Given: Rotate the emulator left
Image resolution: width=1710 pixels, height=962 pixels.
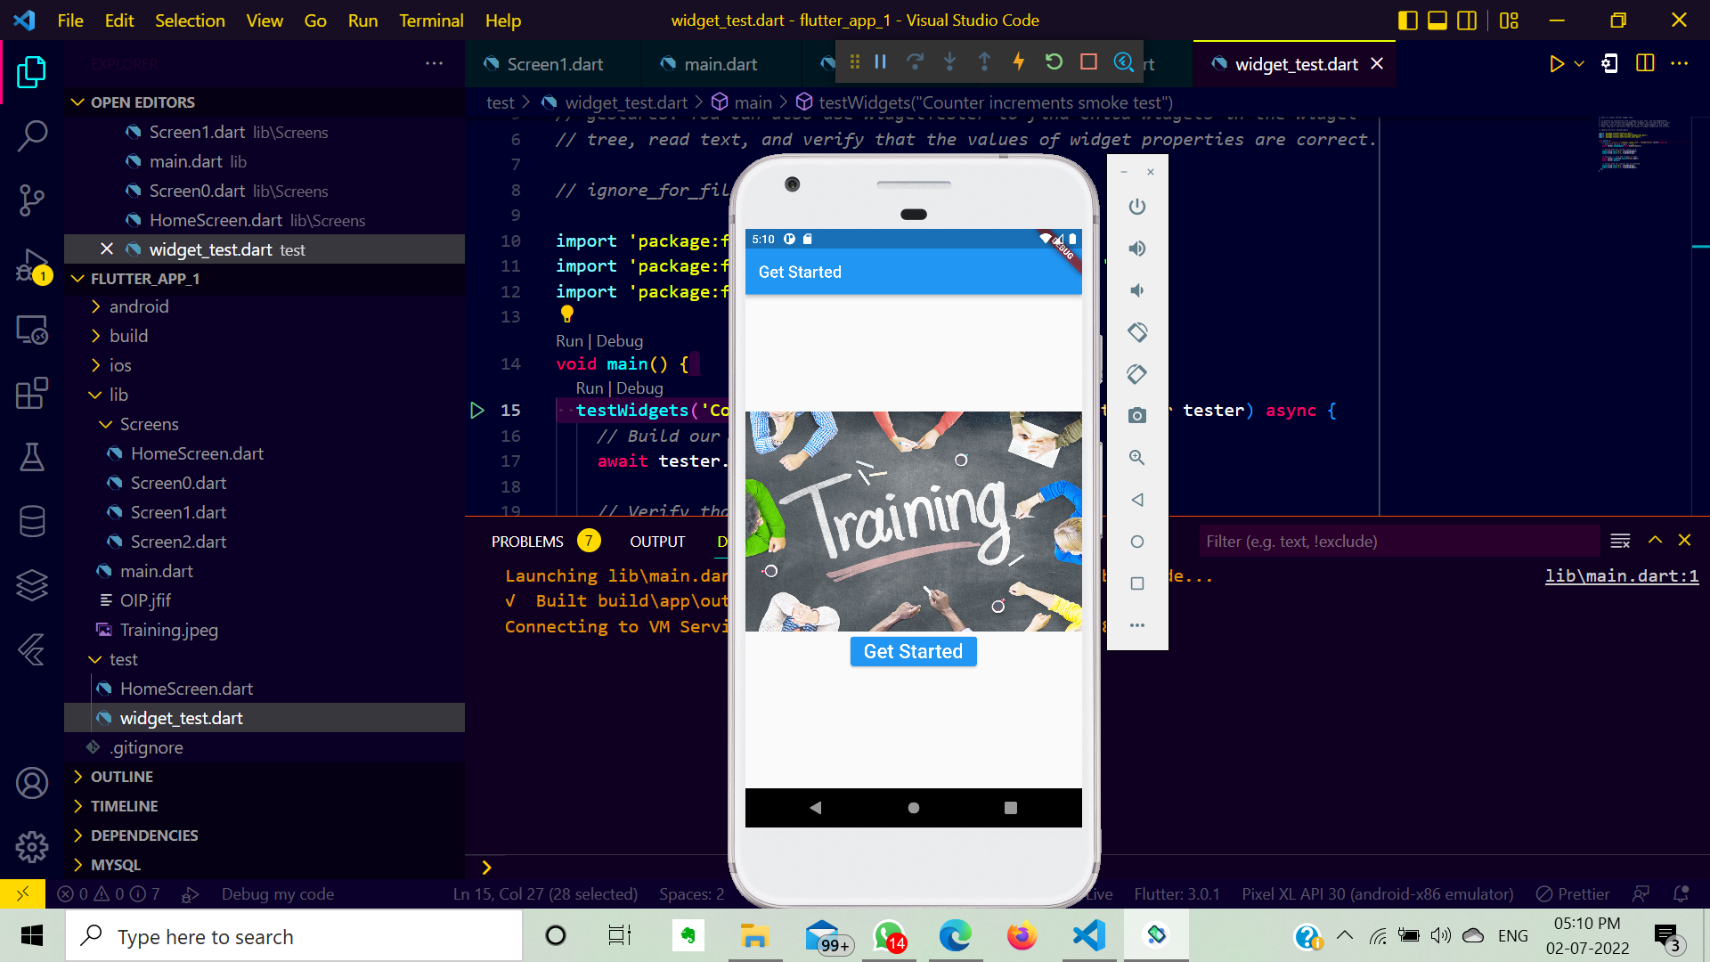Looking at the screenshot, I should pyautogui.click(x=1137, y=332).
